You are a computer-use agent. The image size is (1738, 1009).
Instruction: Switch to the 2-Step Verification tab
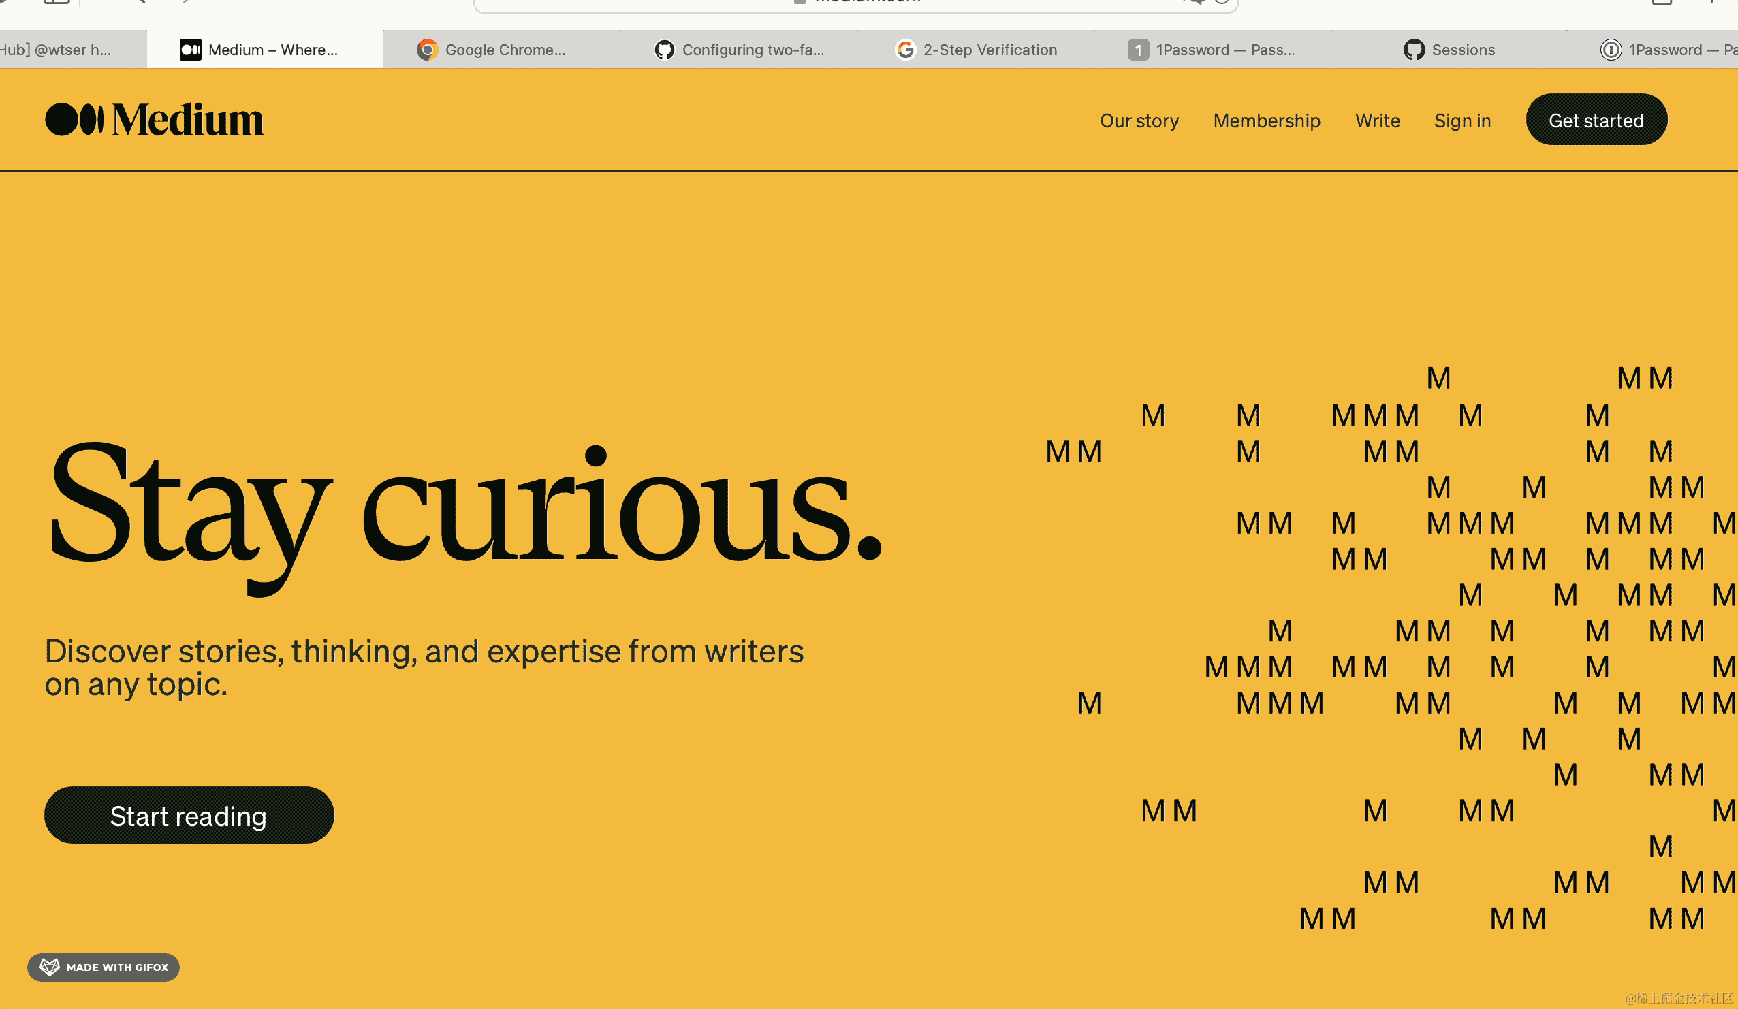tap(989, 50)
